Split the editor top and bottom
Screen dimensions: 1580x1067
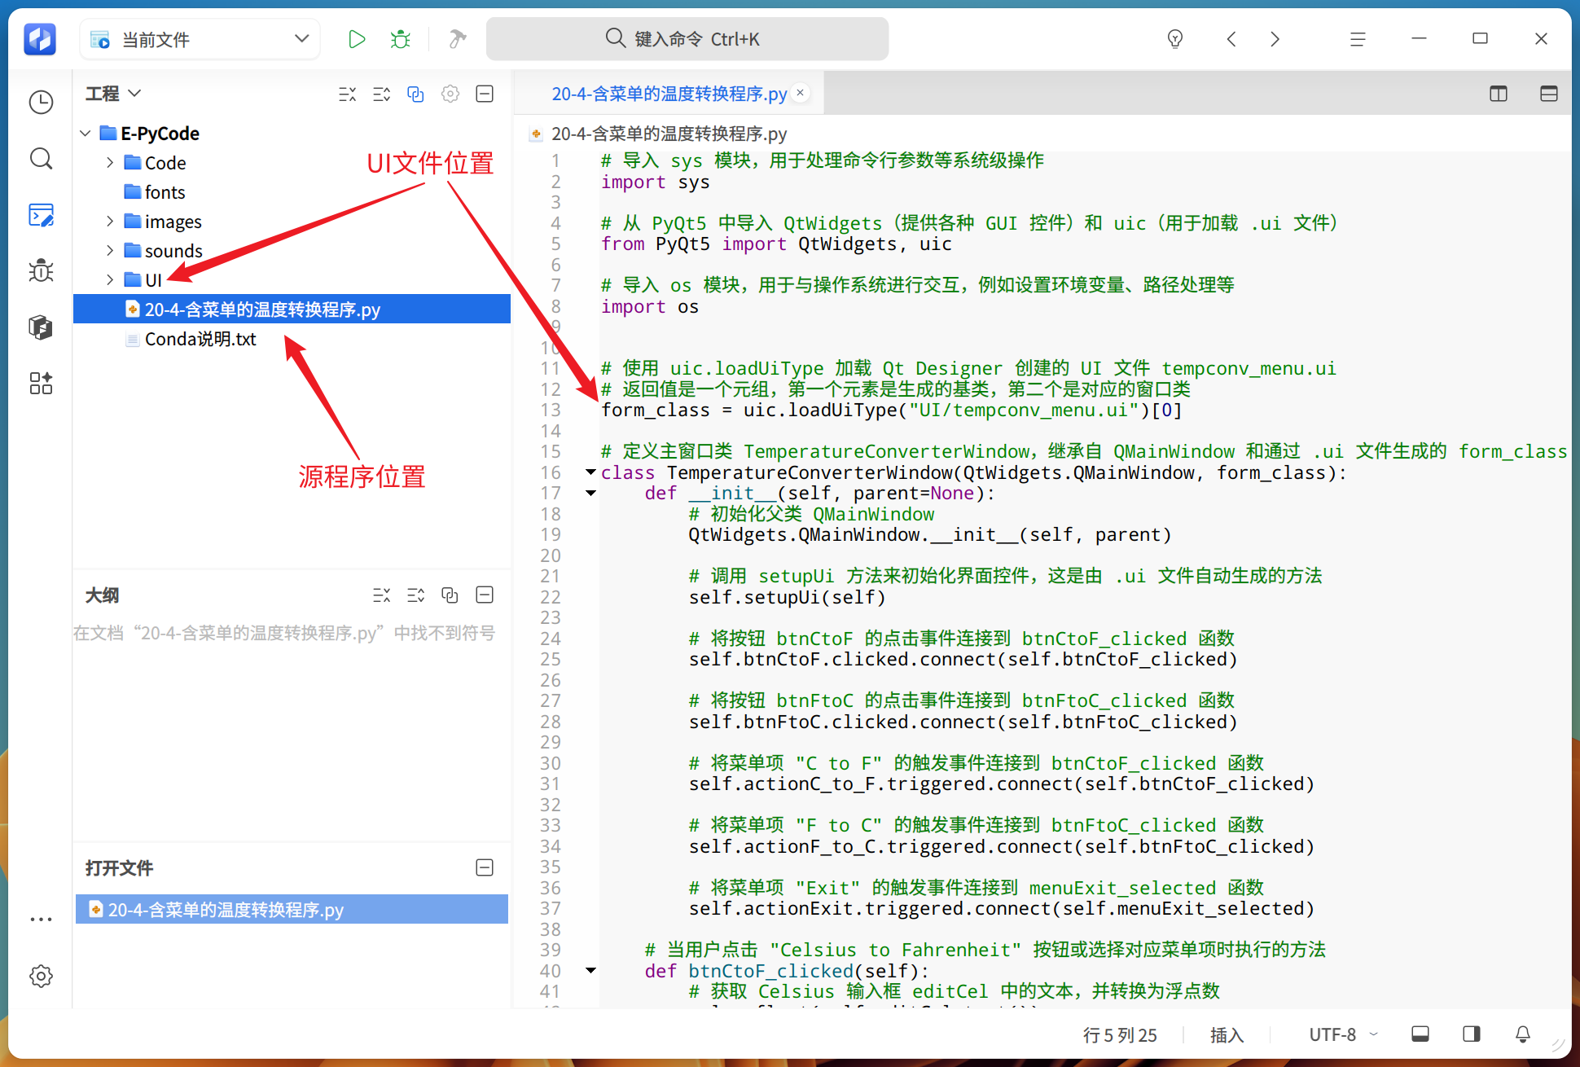pyautogui.click(x=1549, y=94)
